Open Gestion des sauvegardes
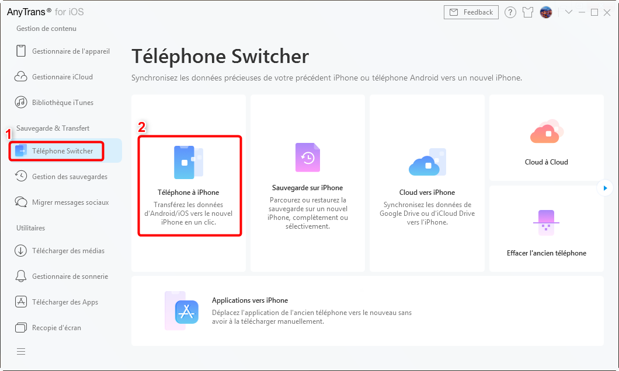619x371 pixels. [x=63, y=177]
